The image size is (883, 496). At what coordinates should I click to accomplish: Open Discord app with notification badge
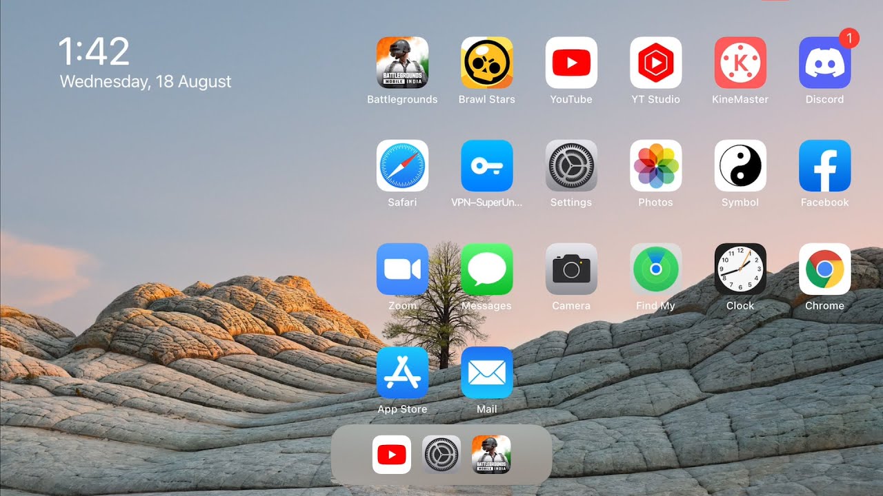point(825,63)
